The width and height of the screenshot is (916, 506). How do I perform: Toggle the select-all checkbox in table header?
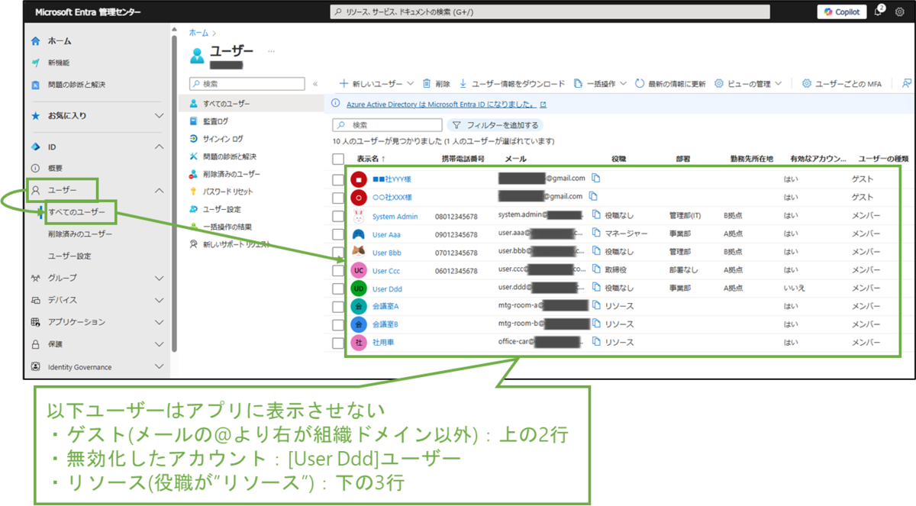(x=338, y=159)
